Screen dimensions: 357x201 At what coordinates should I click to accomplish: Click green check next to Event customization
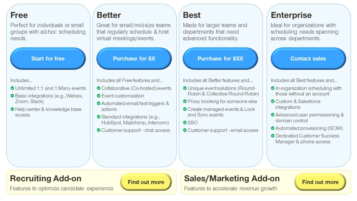pos(98,96)
